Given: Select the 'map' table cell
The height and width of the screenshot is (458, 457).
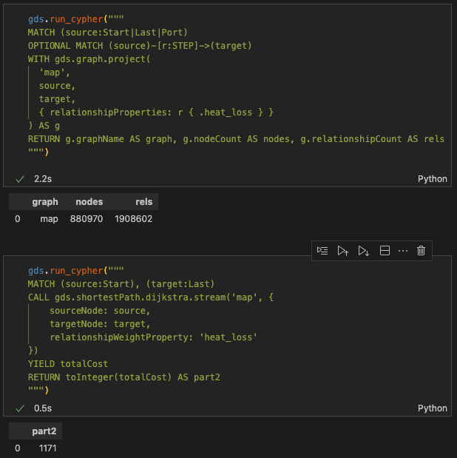Looking at the screenshot, I should coord(49,219).
